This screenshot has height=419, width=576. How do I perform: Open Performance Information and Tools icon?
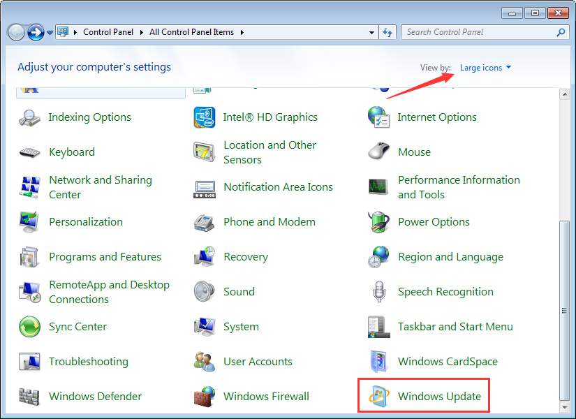click(x=378, y=186)
